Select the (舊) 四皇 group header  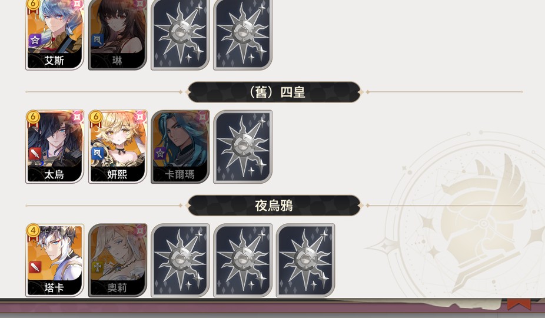[x=274, y=92]
